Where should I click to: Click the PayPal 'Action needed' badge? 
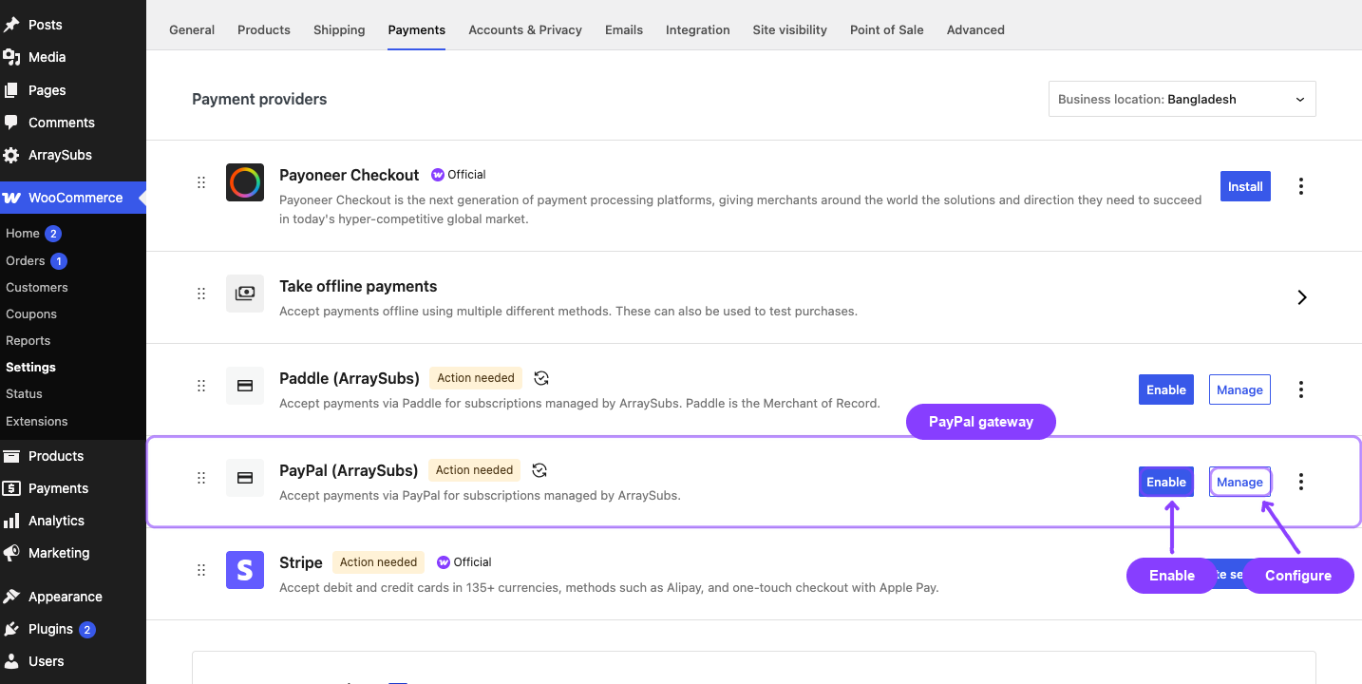474,470
